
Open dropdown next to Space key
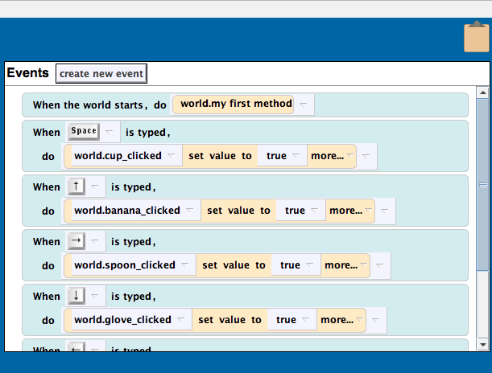pyautogui.click(x=109, y=132)
